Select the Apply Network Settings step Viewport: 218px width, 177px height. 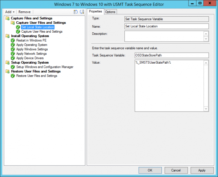point(32,54)
